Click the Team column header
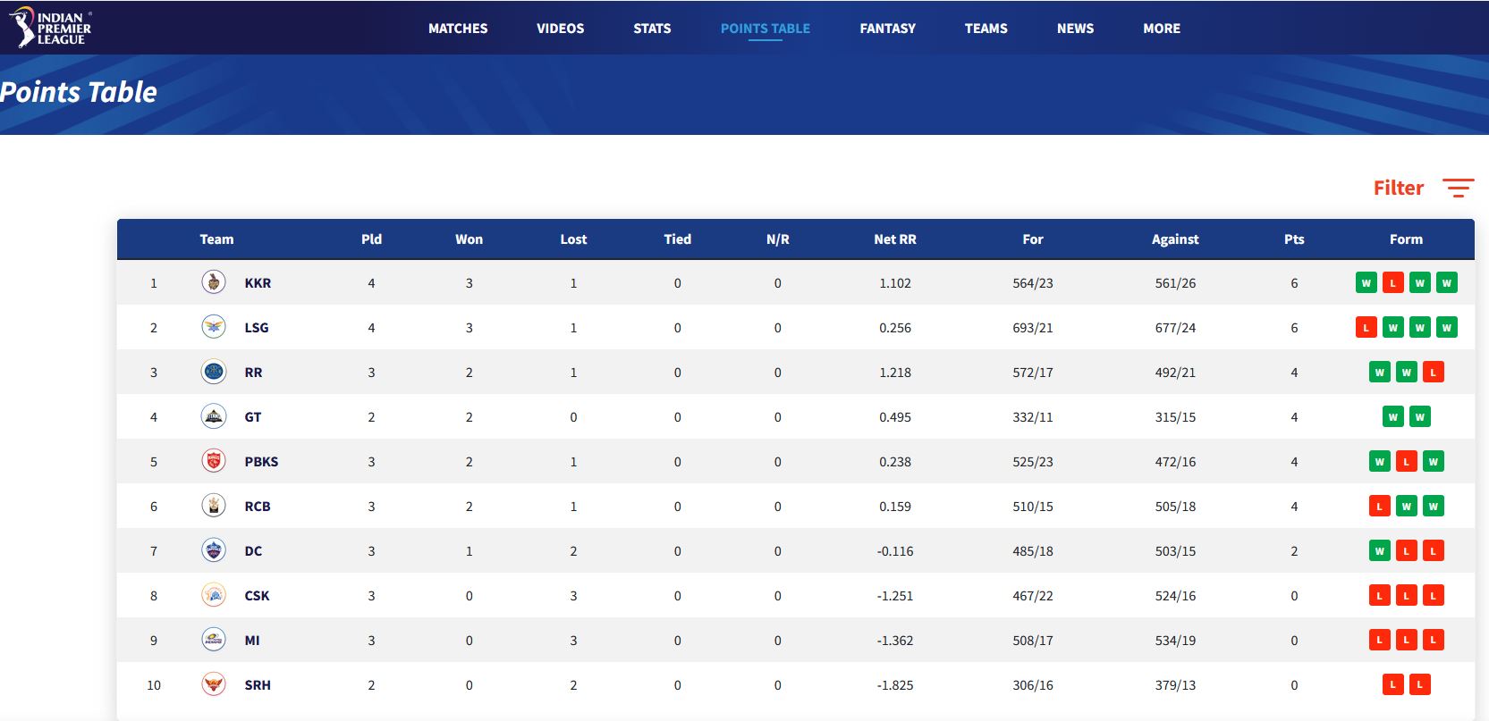Image resolution: width=1489 pixels, height=721 pixels. pos(216,239)
